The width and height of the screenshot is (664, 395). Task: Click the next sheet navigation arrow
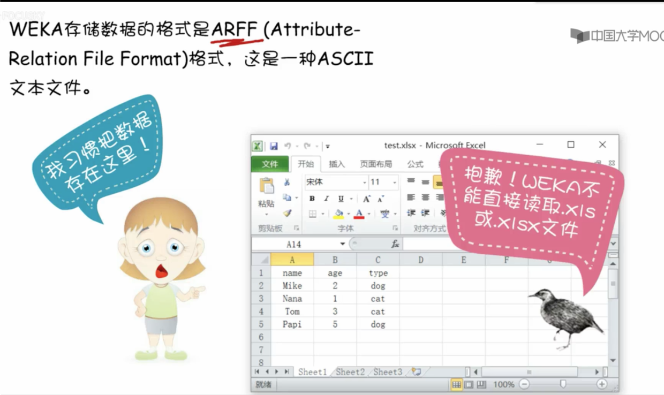[277, 371]
